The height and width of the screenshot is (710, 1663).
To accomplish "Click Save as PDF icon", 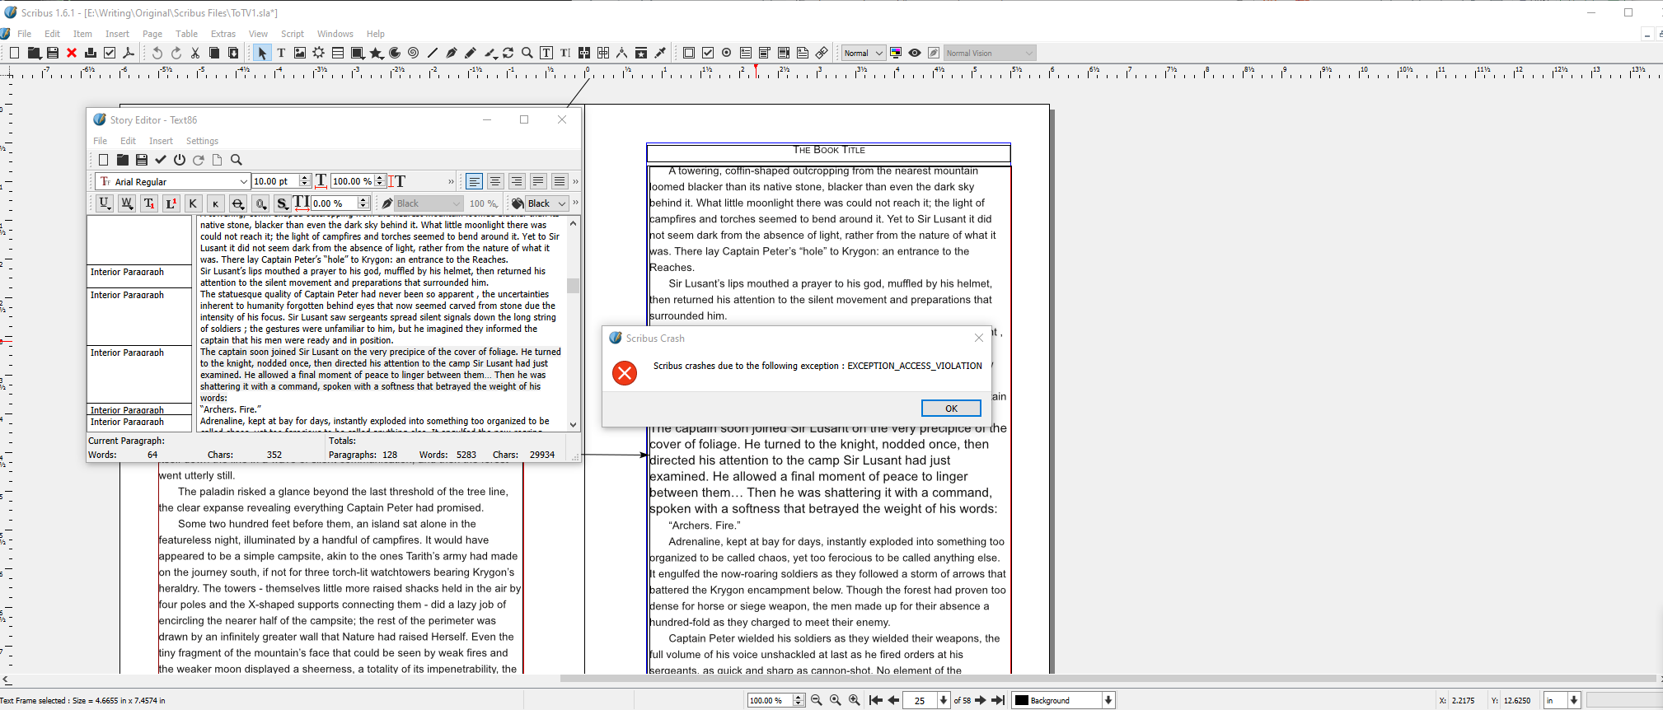I will 129,53.
